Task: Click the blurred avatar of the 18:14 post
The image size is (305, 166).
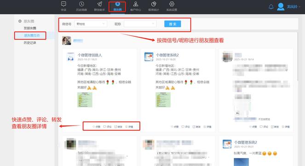Action: tap(227, 57)
